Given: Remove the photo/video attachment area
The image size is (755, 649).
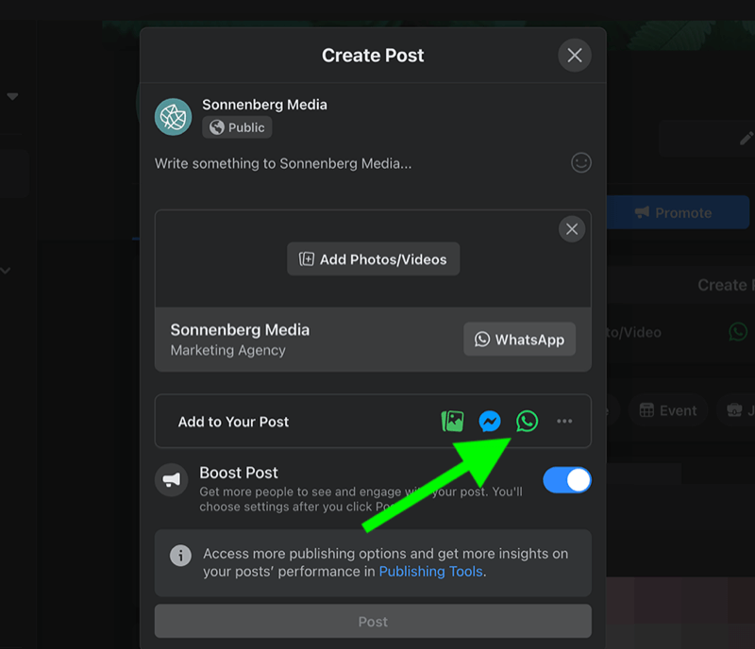Looking at the screenshot, I should (x=572, y=229).
